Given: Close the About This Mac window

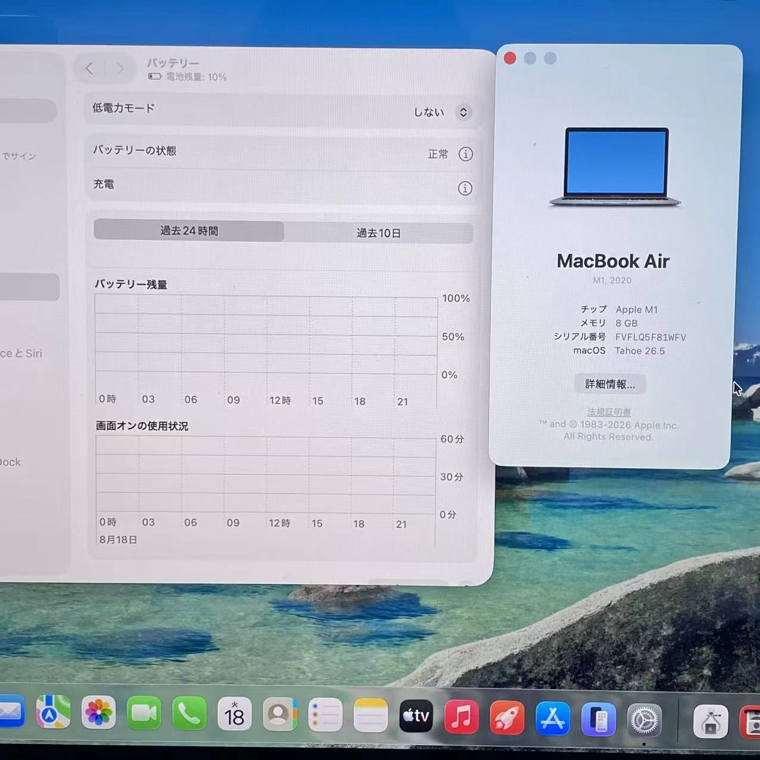Looking at the screenshot, I should (510, 58).
